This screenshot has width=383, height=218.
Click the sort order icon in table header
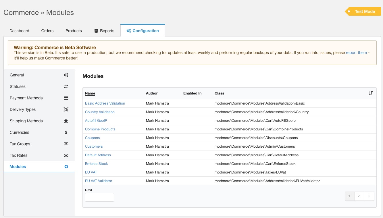click(371, 93)
